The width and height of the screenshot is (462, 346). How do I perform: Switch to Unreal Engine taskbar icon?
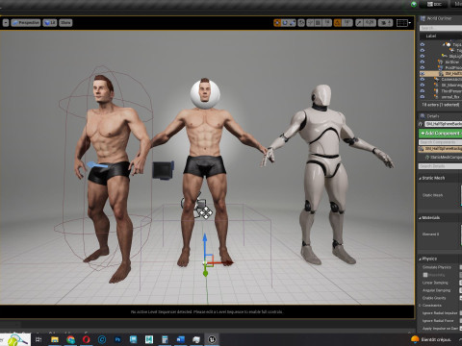point(212,339)
